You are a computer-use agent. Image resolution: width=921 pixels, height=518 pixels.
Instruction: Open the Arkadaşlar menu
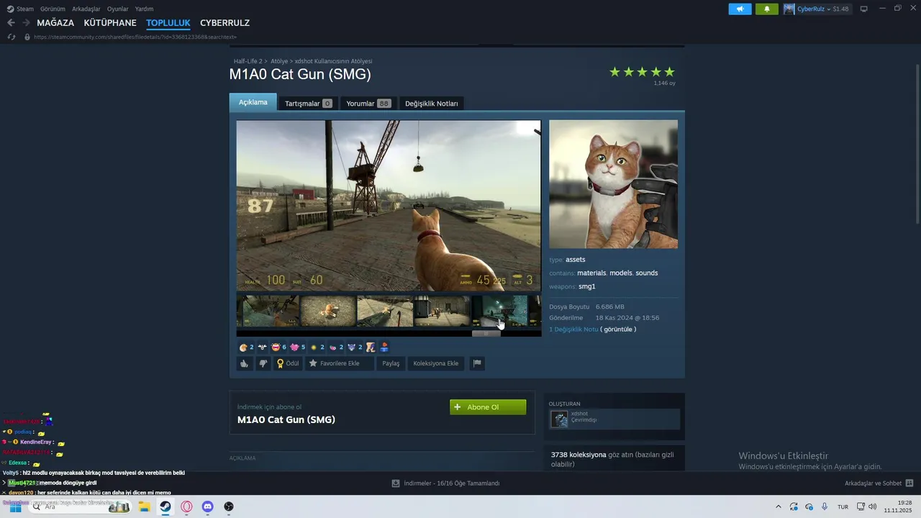coord(86,9)
